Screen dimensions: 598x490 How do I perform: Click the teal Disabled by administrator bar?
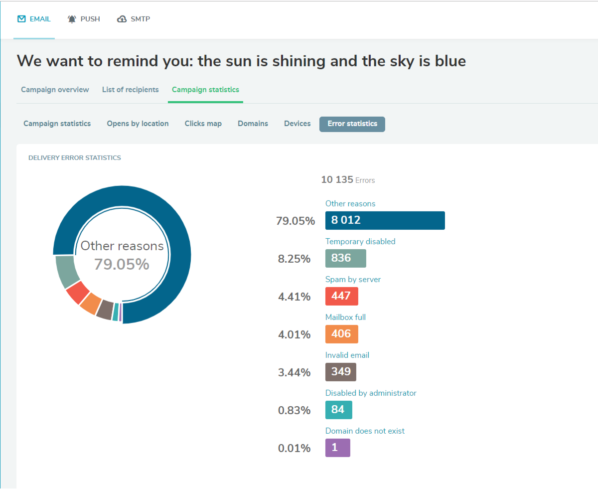click(338, 410)
